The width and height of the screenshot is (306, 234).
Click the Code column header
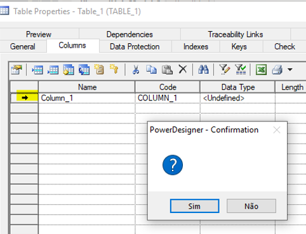168,87
